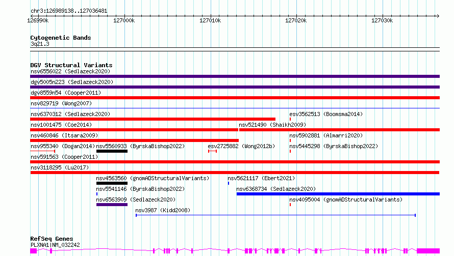The image size is (454, 256).
Task: Click the RefSeq Genes track title
Action: click(52, 239)
